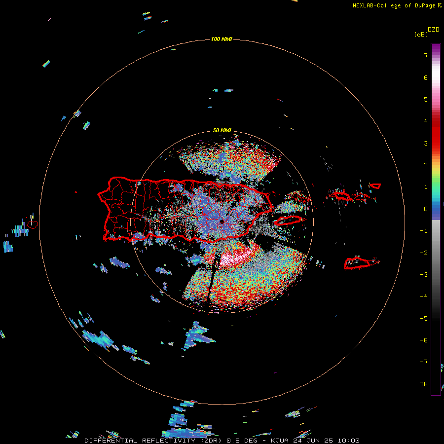Click the positive 2 value on the scale
This screenshot has width=444, height=444.
[x=426, y=165]
